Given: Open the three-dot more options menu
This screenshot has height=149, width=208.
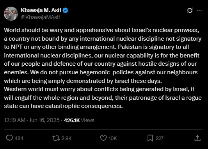Looking at the screenshot, I should [x=199, y=11].
